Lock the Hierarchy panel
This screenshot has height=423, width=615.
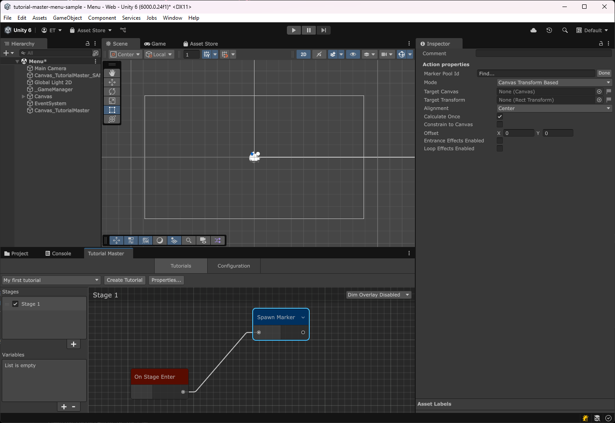(88, 43)
